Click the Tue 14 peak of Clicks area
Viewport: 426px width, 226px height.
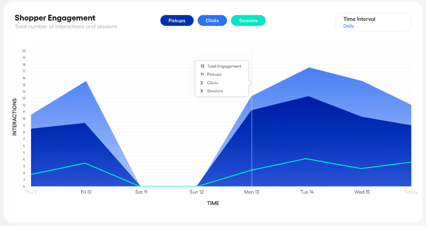pos(309,68)
